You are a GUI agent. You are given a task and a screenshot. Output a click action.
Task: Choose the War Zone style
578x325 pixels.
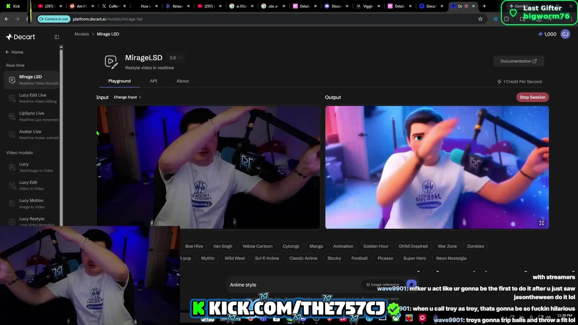pos(447,246)
